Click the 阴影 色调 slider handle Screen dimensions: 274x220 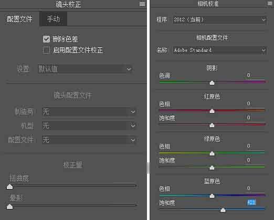pos(212,83)
